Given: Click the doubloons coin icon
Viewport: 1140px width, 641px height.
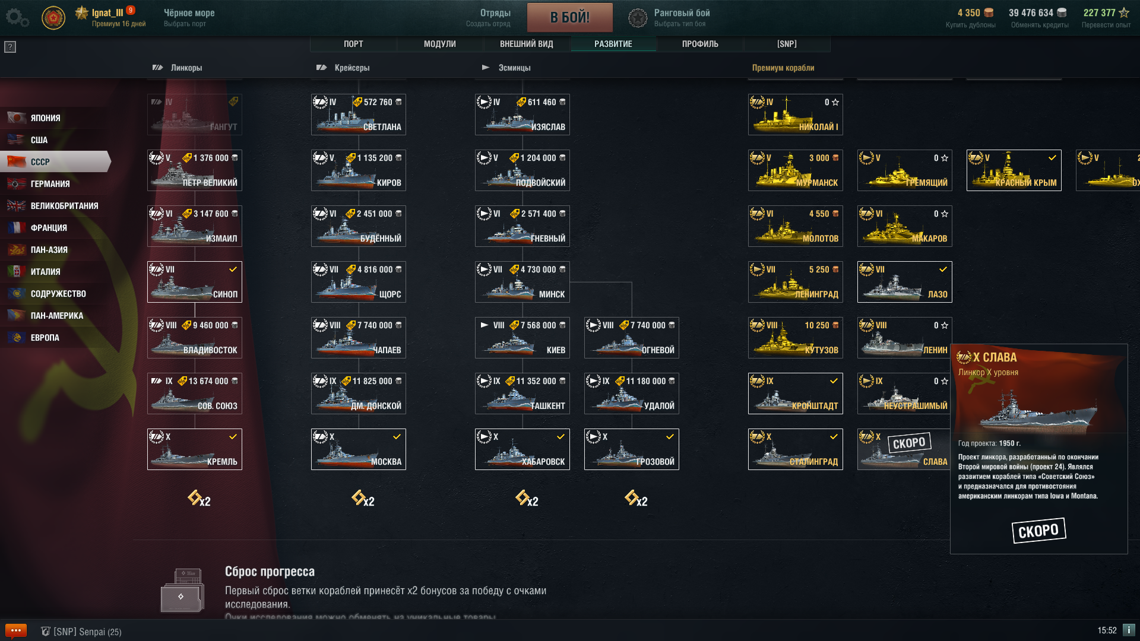Looking at the screenshot, I should pyautogui.click(x=989, y=12).
